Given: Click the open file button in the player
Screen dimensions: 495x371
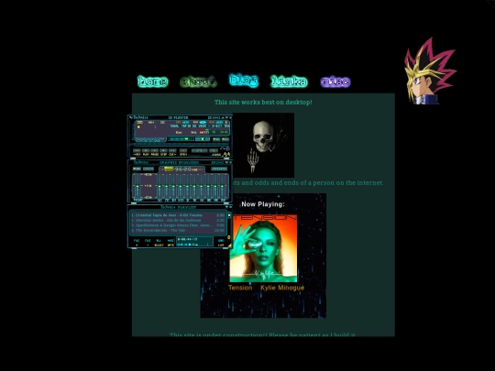Looking at the screenshot, I should click(x=183, y=150).
